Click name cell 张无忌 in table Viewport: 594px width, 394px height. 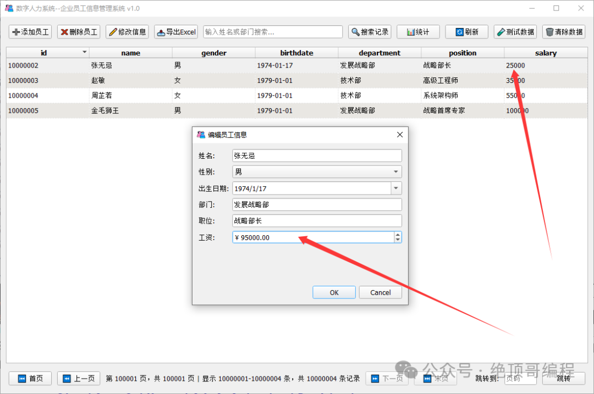coord(131,65)
